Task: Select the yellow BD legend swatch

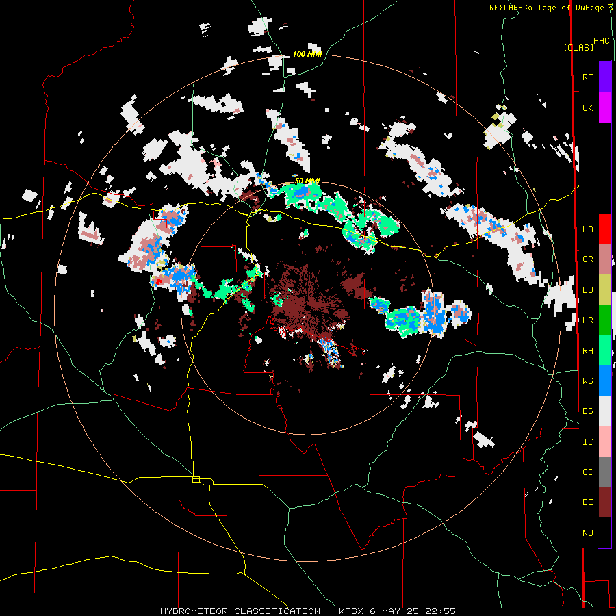Action: click(x=604, y=290)
